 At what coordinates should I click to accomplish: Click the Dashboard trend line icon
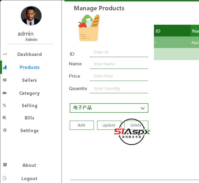tap(5, 54)
